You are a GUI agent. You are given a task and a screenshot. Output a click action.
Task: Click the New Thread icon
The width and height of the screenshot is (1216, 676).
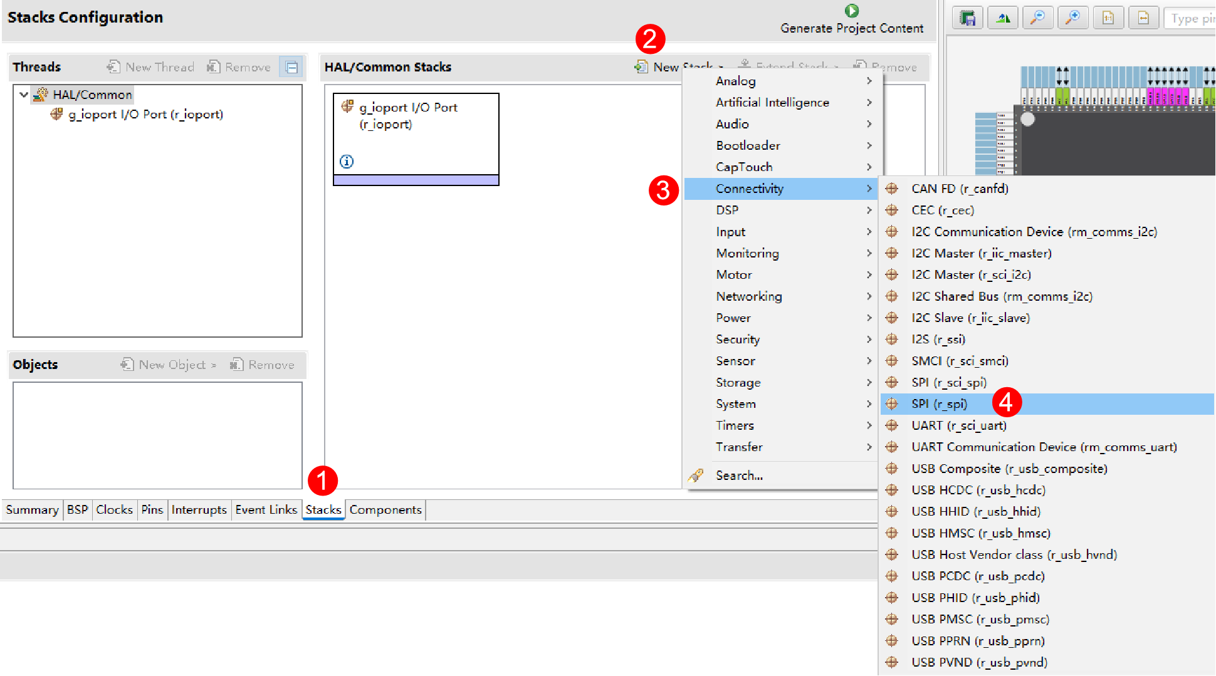point(113,66)
